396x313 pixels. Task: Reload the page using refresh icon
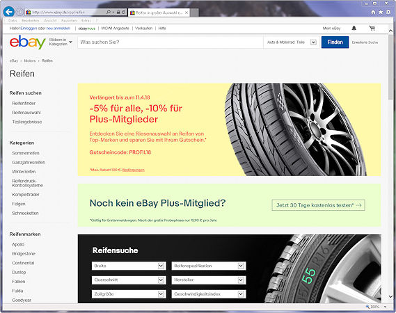click(x=123, y=12)
